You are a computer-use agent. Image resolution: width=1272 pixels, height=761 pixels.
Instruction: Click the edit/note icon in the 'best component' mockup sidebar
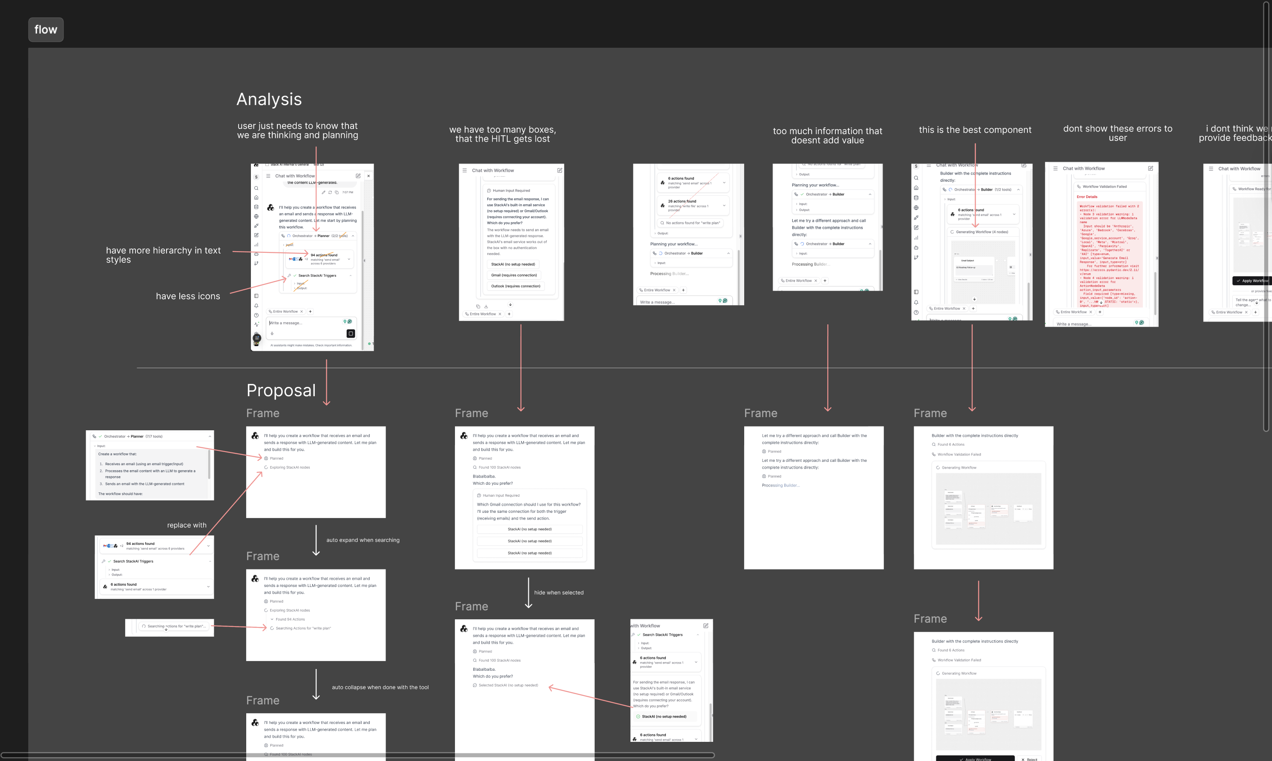[916, 228]
